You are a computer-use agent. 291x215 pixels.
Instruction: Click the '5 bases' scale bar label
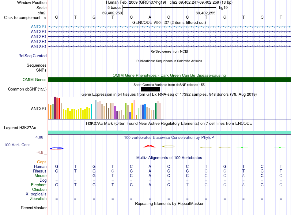tap(114, 8)
